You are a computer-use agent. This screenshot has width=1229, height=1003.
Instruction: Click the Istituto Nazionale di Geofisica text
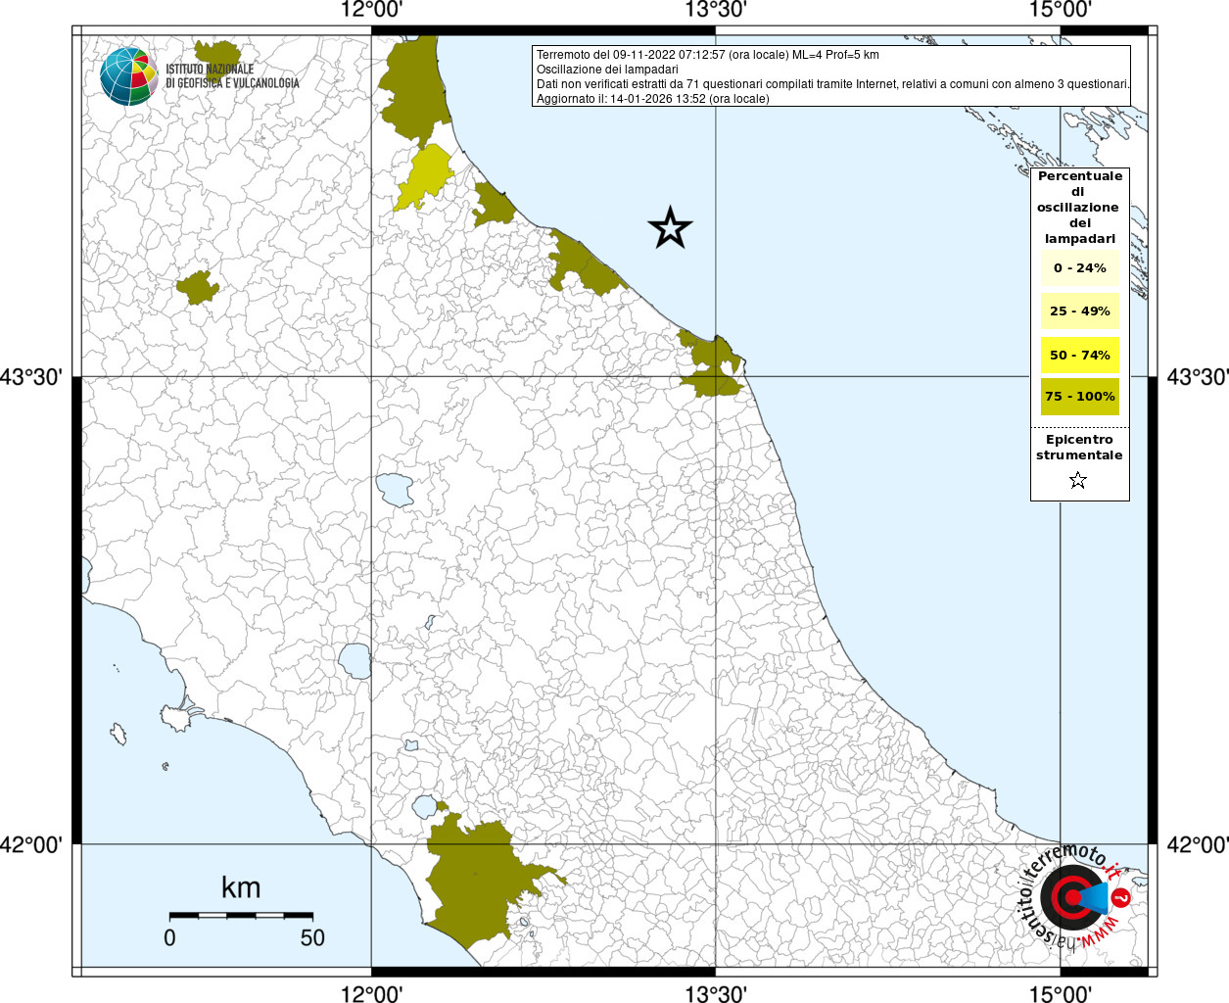(x=232, y=76)
